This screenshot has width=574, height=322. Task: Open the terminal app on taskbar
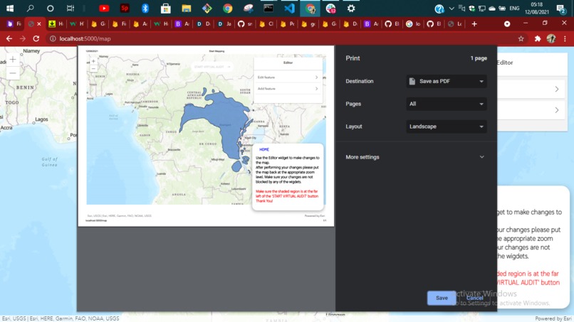(x=268, y=8)
